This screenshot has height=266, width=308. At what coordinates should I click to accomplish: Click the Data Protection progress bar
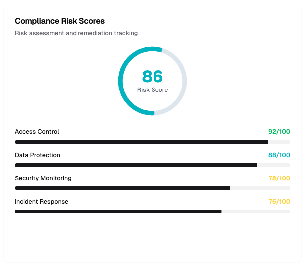pyautogui.click(x=136, y=165)
